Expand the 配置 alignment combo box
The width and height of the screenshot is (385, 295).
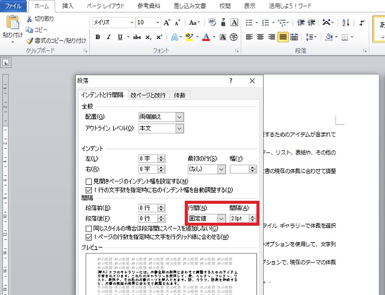coord(179,117)
